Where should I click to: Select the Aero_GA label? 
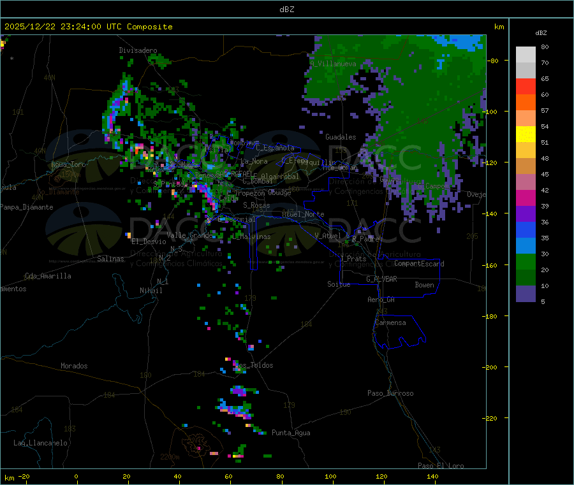click(x=381, y=300)
